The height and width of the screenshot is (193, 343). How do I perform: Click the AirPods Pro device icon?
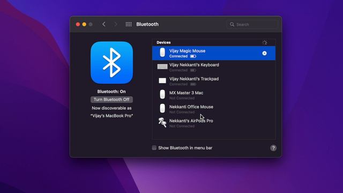coord(162,123)
